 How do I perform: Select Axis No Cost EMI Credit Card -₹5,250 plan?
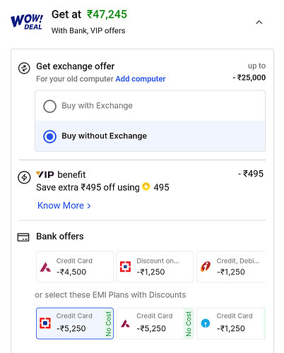(x=155, y=323)
